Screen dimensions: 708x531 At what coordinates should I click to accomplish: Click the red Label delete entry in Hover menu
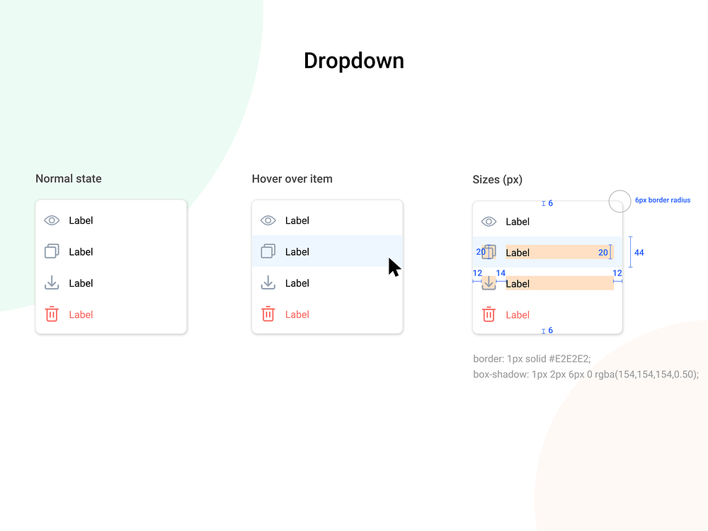297,314
